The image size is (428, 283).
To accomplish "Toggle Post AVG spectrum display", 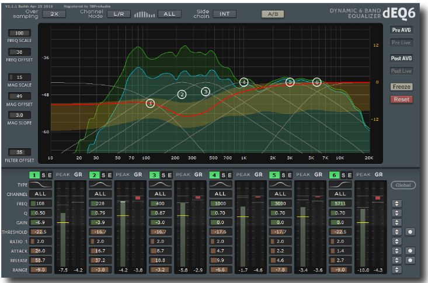I will pyautogui.click(x=401, y=58).
